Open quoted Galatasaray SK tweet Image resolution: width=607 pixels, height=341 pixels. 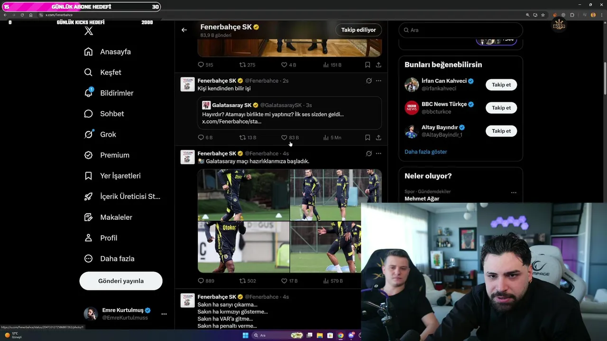pos(289,113)
